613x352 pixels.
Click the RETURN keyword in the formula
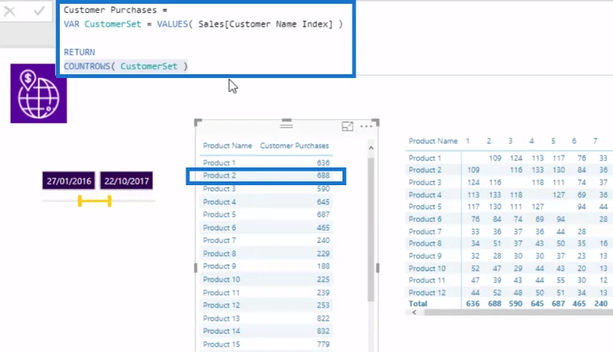80,52
